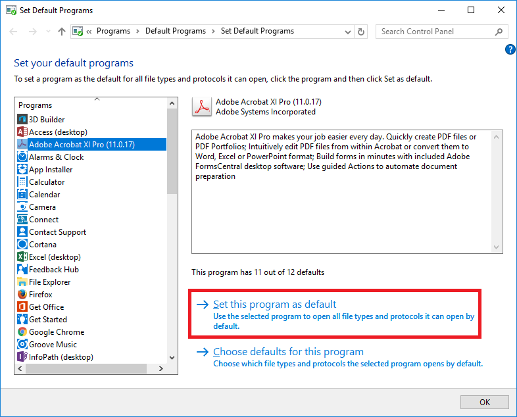Click the App Installer icon
This screenshot has height=417, width=517.
click(22, 169)
